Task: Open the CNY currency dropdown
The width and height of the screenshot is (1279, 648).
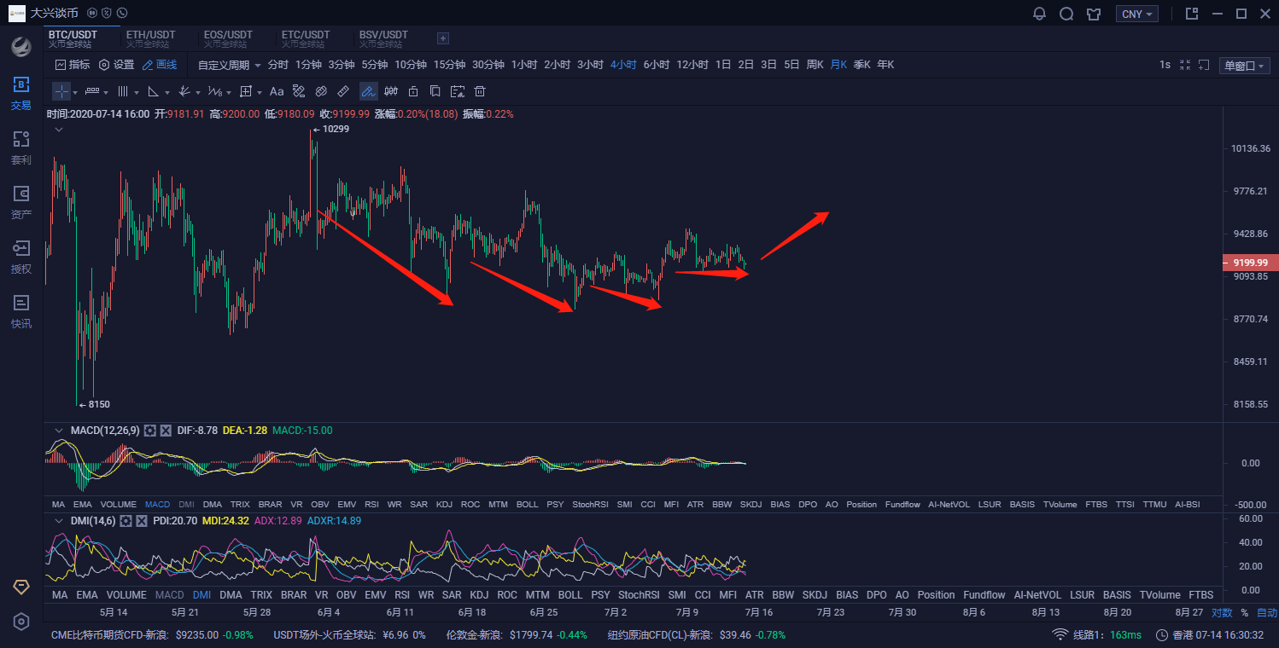Action: point(1136,14)
